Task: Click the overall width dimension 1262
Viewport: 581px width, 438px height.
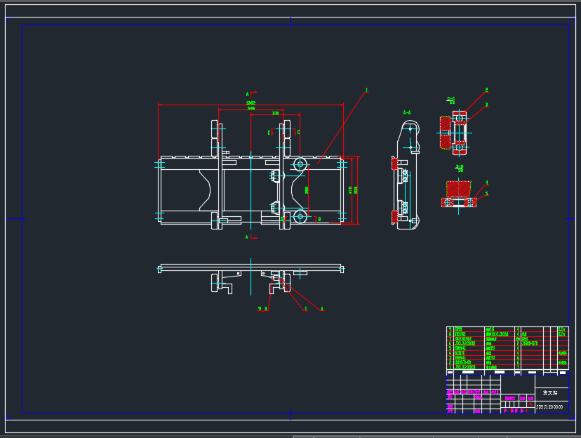Action: click(x=251, y=103)
